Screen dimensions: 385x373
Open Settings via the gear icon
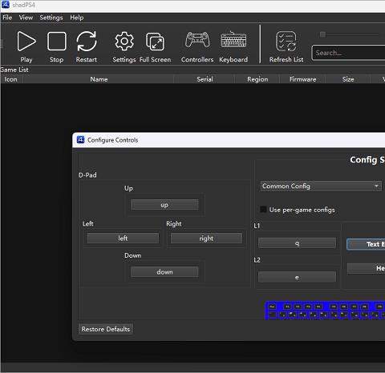pos(124,42)
